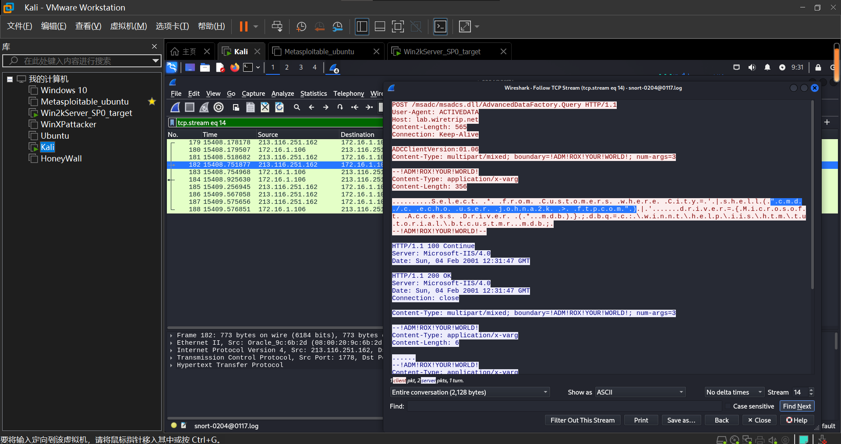Click the find packet magnifier icon

click(297, 107)
